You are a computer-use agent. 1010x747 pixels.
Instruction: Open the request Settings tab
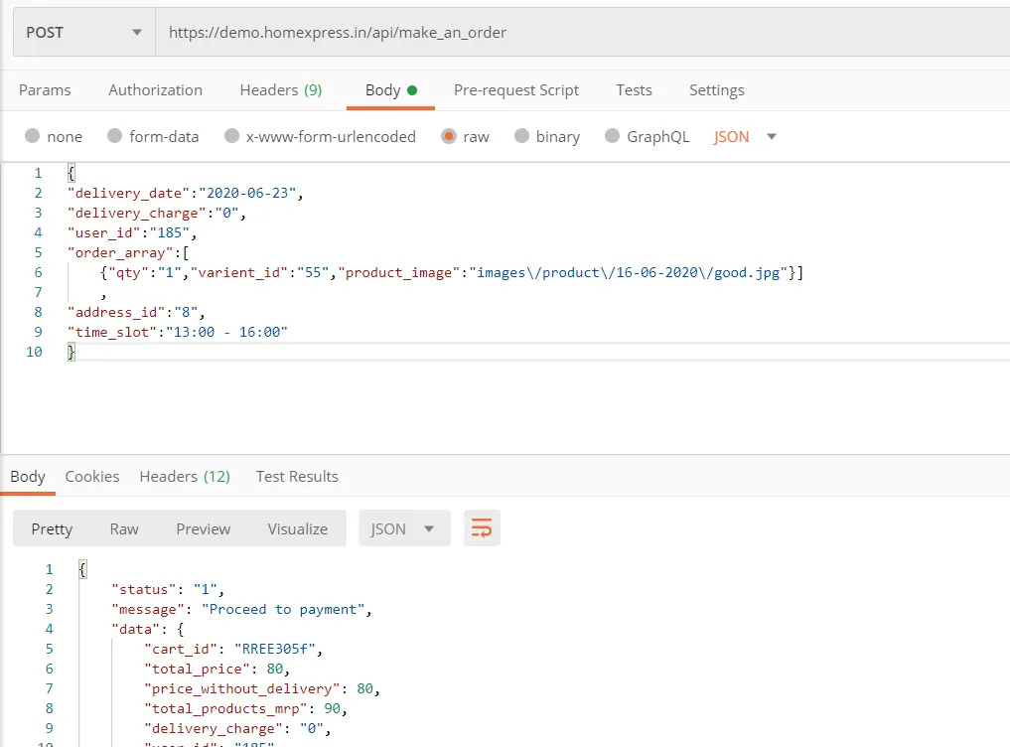716,90
